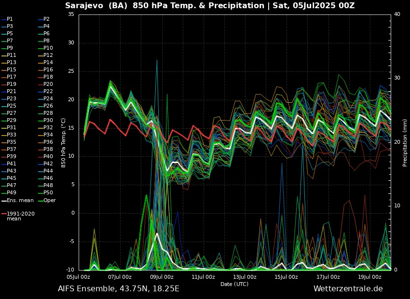Select the 09Jul 00z date tick
The image size is (410, 299).
(162, 277)
